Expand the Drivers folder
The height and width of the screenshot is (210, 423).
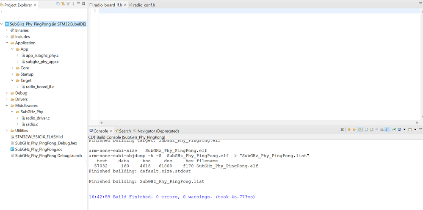coord(7,99)
